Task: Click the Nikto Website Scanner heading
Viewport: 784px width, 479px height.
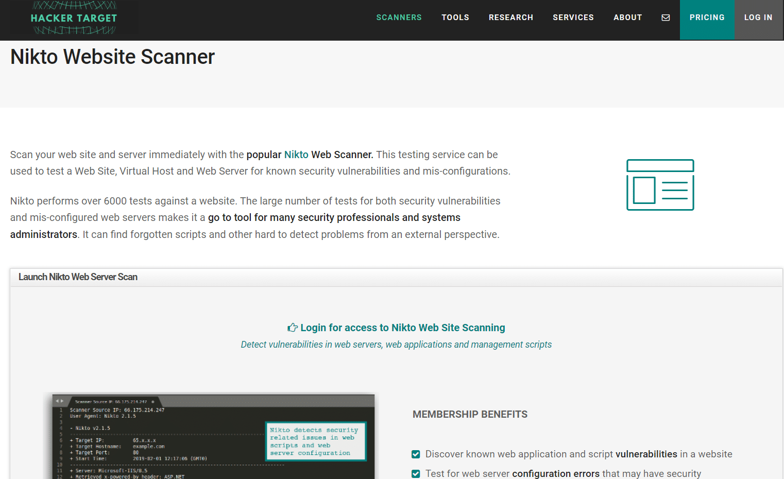Action: tap(112, 57)
